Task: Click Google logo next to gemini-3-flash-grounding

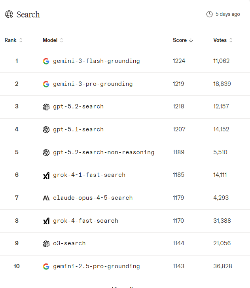Action: [x=46, y=61]
